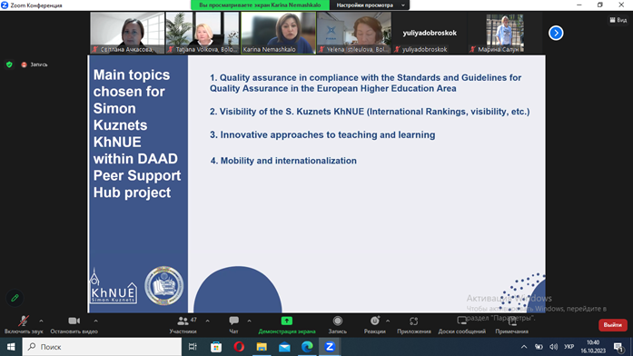The width and height of the screenshot is (633, 356).
Task: Select Karina Nemashkalo video thumbnail
Action: 279,33
